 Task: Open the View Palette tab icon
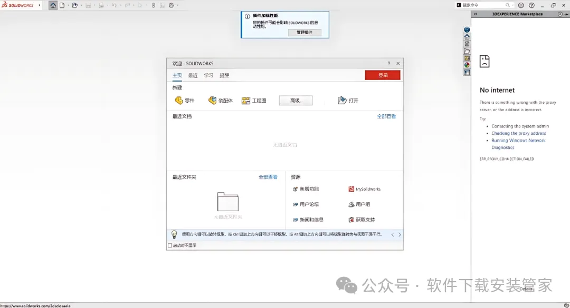click(467, 58)
